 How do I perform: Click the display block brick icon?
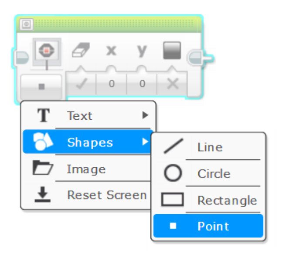[x=47, y=51]
